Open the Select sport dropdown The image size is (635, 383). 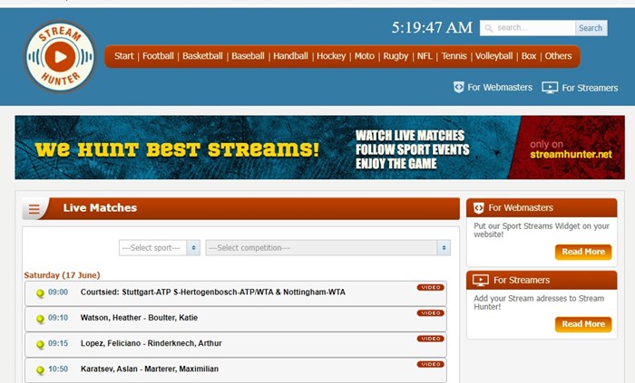point(160,248)
